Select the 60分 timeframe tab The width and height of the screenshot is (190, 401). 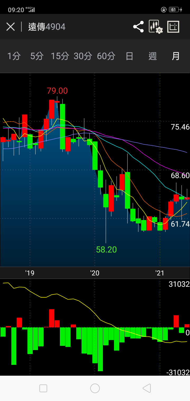pos(106,56)
